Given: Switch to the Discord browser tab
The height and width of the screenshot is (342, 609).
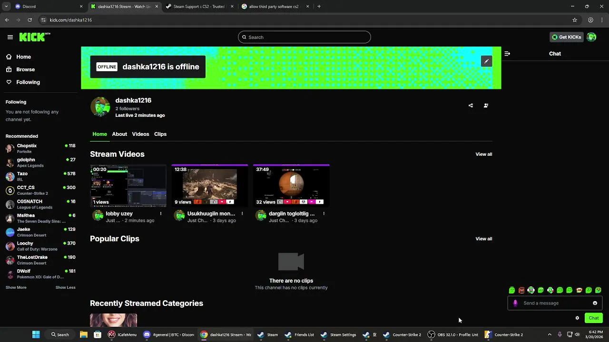Looking at the screenshot, I should click(48, 7).
